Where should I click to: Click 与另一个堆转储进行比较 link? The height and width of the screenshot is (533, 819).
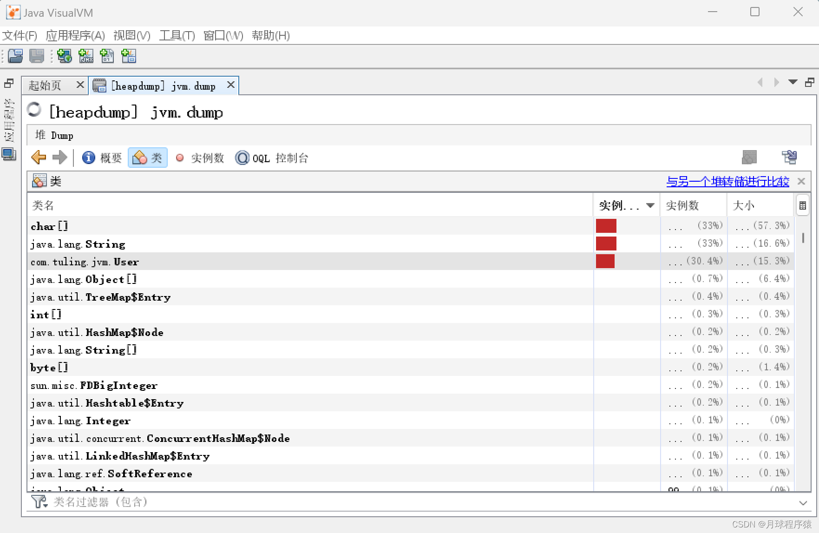(x=727, y=182)
